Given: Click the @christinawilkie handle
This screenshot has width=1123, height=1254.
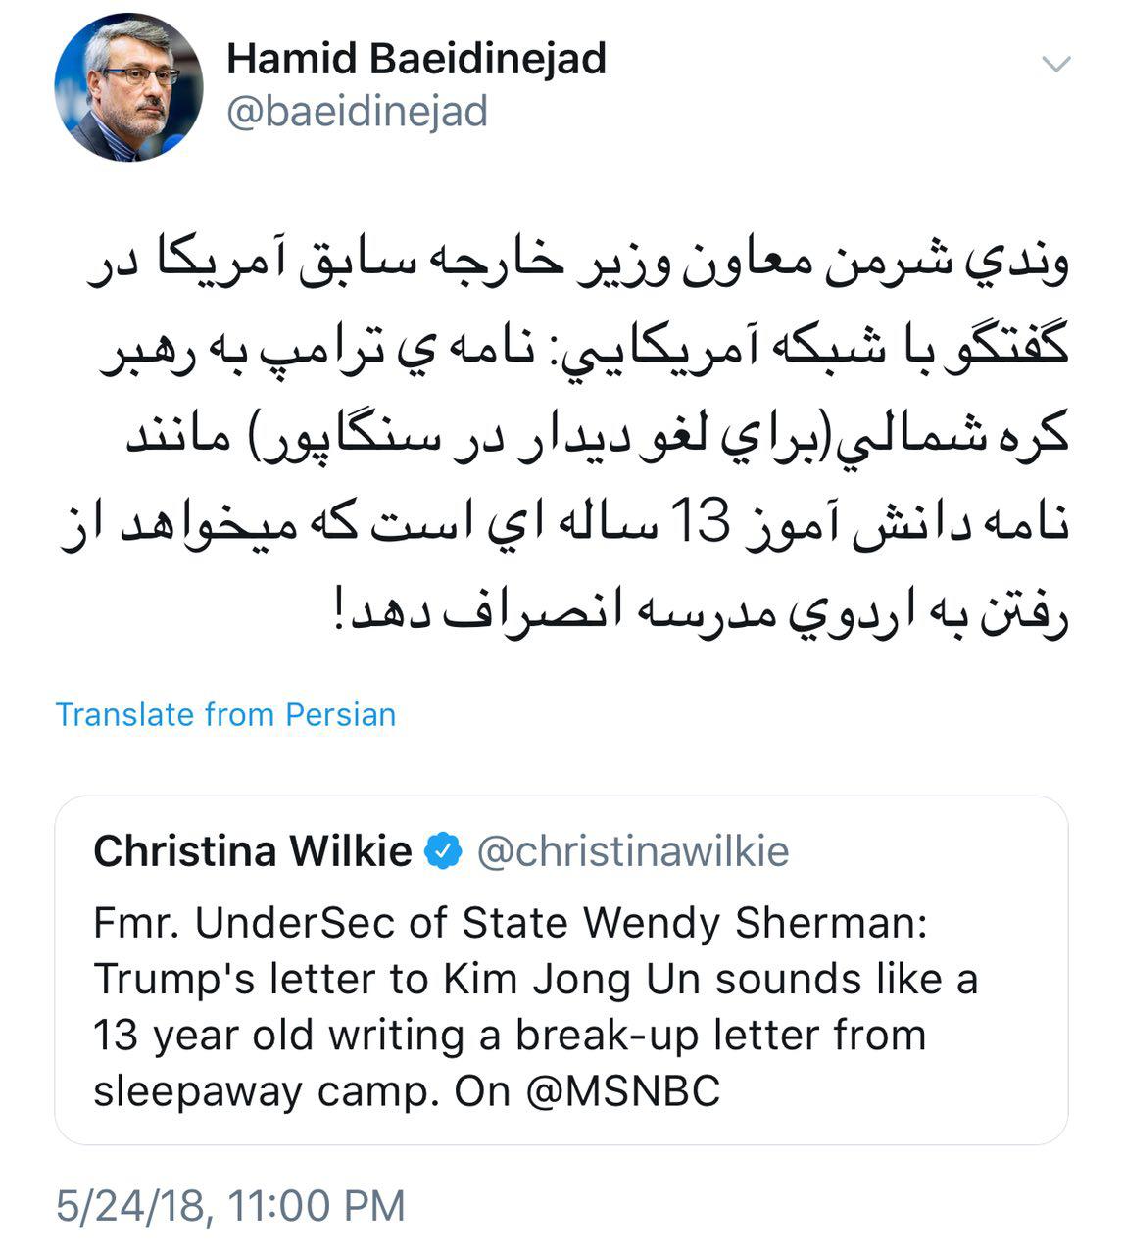Looking at the screenshot, I should tap(632, 851).
